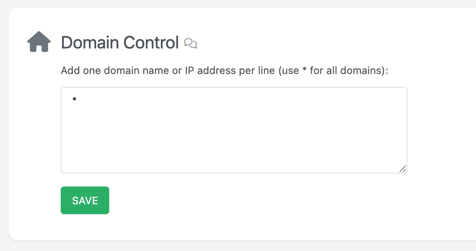The height and width of the screenshot is (251, 476).
Task: Place cursor at the right end of the textarea's first line
Action: (390, 100)
